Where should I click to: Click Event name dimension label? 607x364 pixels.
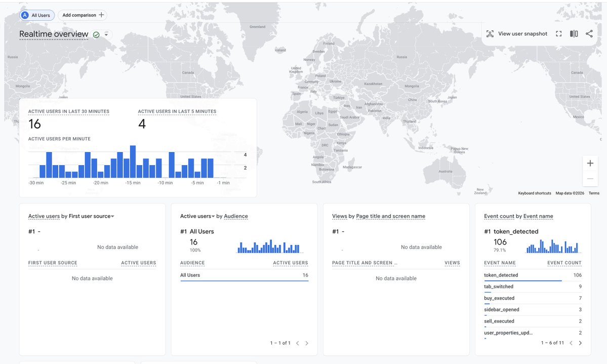point(538,216)
